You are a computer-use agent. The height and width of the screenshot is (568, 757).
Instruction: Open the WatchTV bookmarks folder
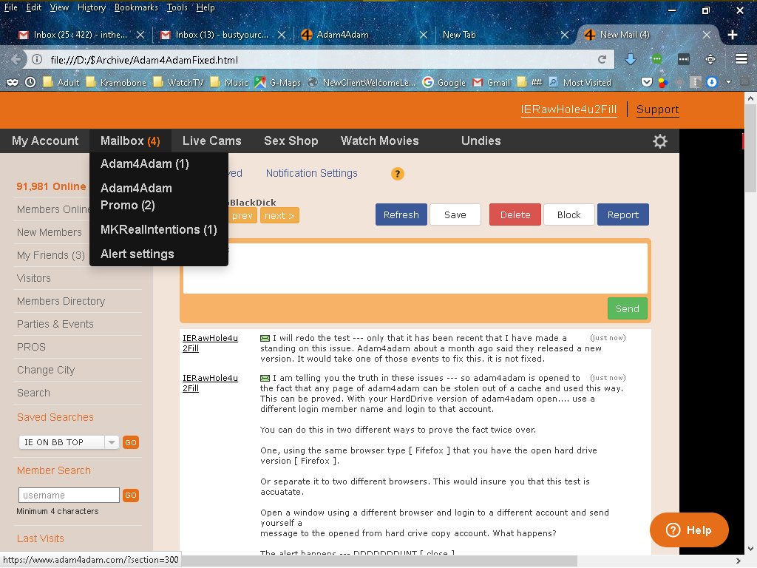(179, 83)
